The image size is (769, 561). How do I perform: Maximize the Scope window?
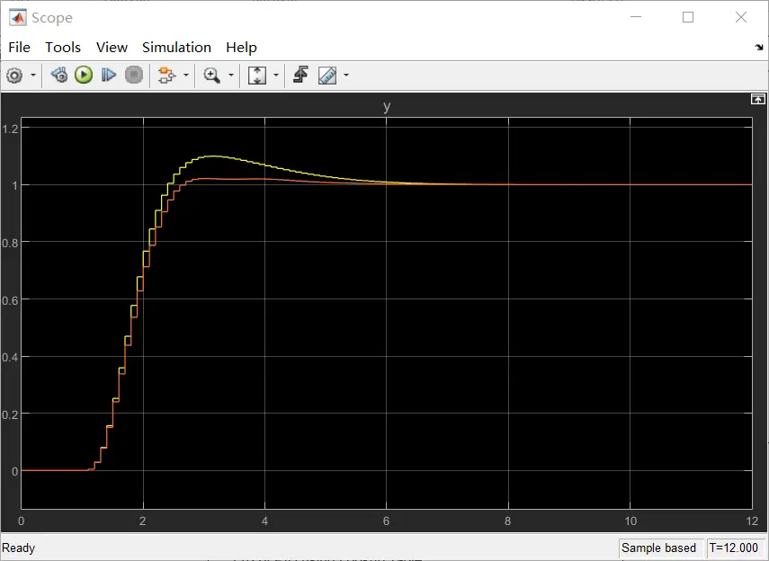click(x=688, y=17)
